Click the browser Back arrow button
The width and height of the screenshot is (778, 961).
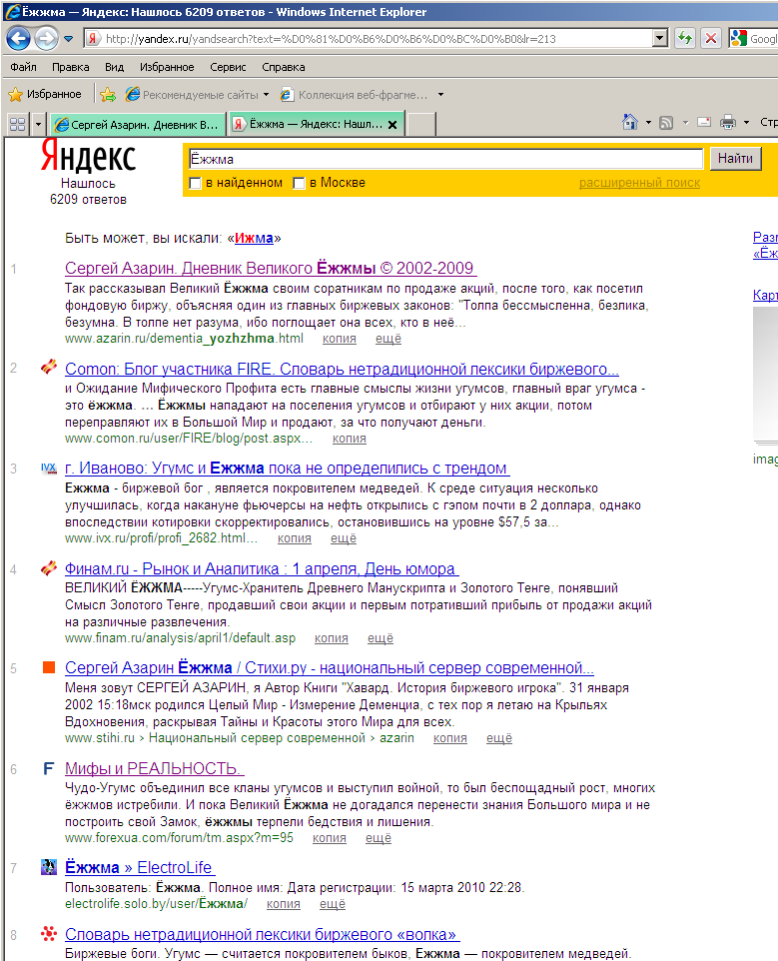pyautogui.click(x=18, y=39)
